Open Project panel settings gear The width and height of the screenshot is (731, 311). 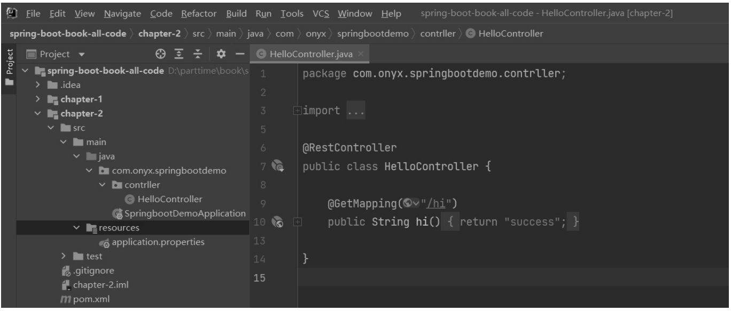coord(220,54)
